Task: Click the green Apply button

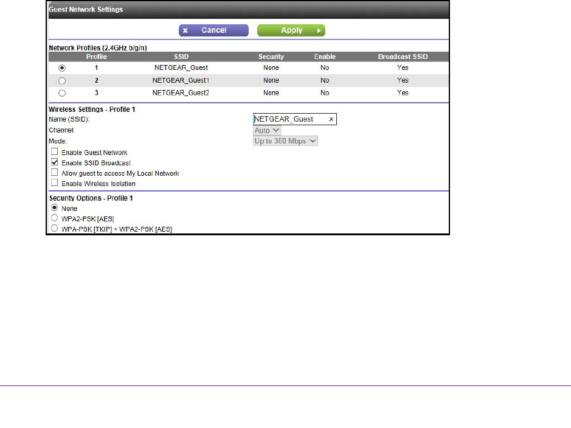Action: (x=291, y=30)
